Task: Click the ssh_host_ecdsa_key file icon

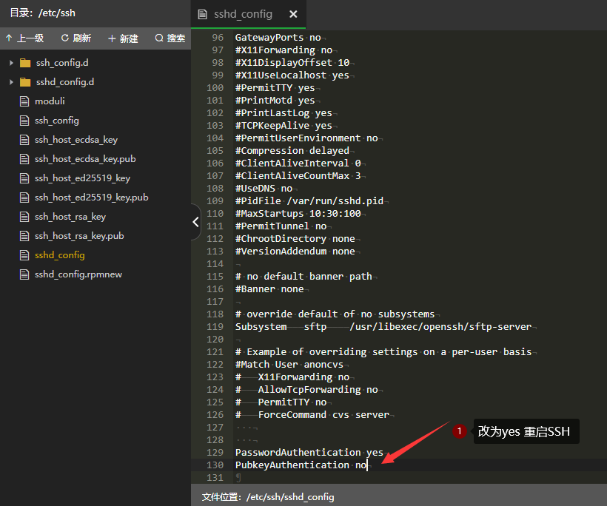Action: 24,140
